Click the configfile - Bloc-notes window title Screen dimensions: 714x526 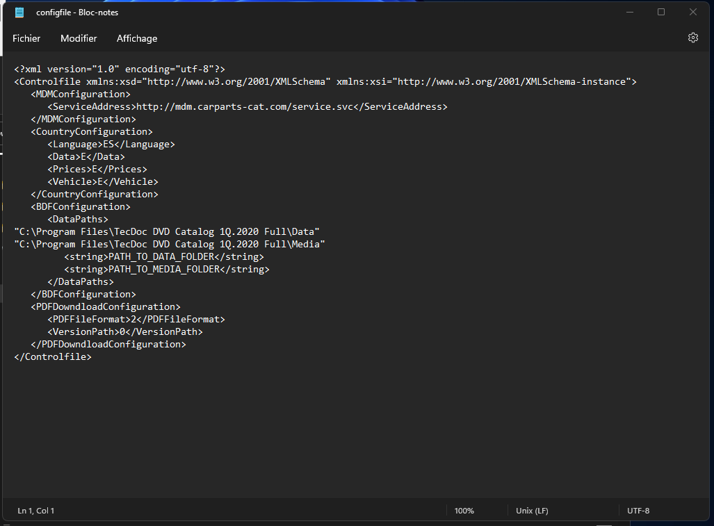pos(77,13)
